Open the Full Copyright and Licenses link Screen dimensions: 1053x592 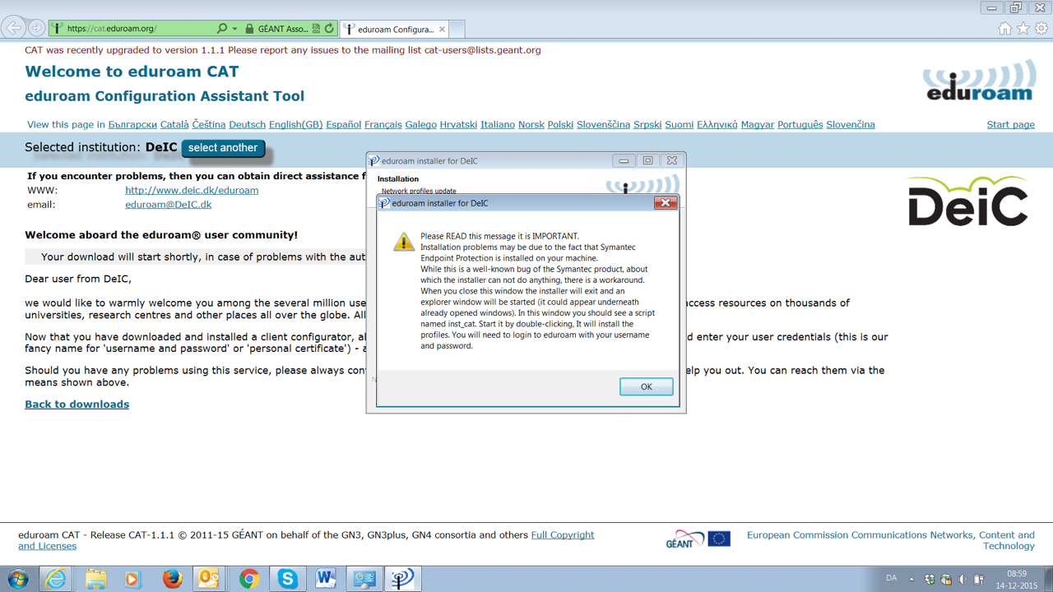point(306,540)
